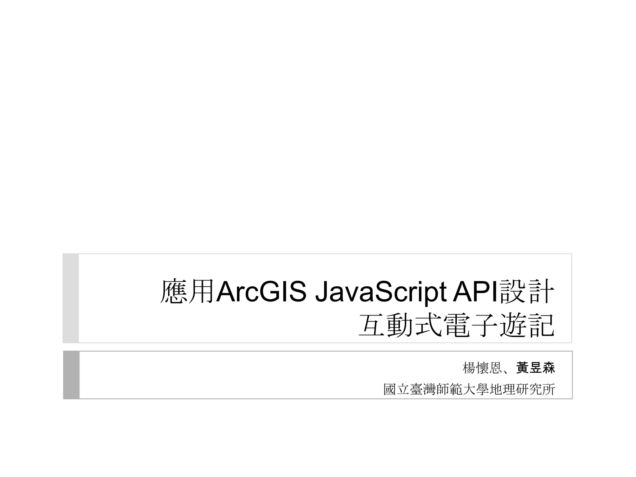The height and width of the screenshot is (477, 636).
Task: Click the title line '應用ArcGIS JavaScript API設計'
Action: pyautogui.click(x=357, y=291)
